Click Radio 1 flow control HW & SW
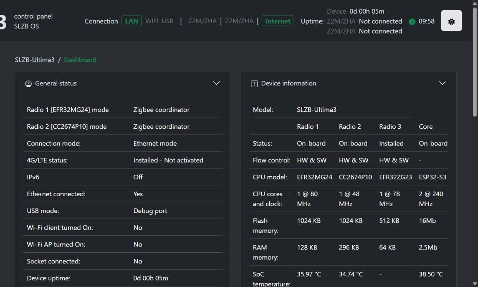This screenshot has height=287, width=478. click(311, 160)
